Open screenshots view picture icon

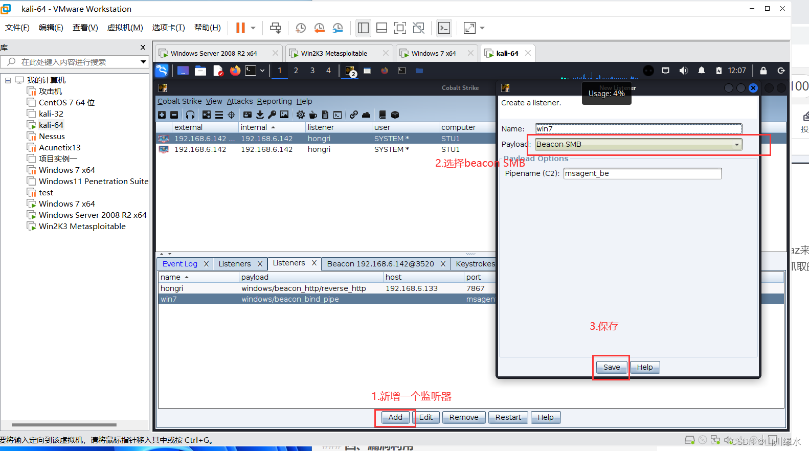point(284,115)
